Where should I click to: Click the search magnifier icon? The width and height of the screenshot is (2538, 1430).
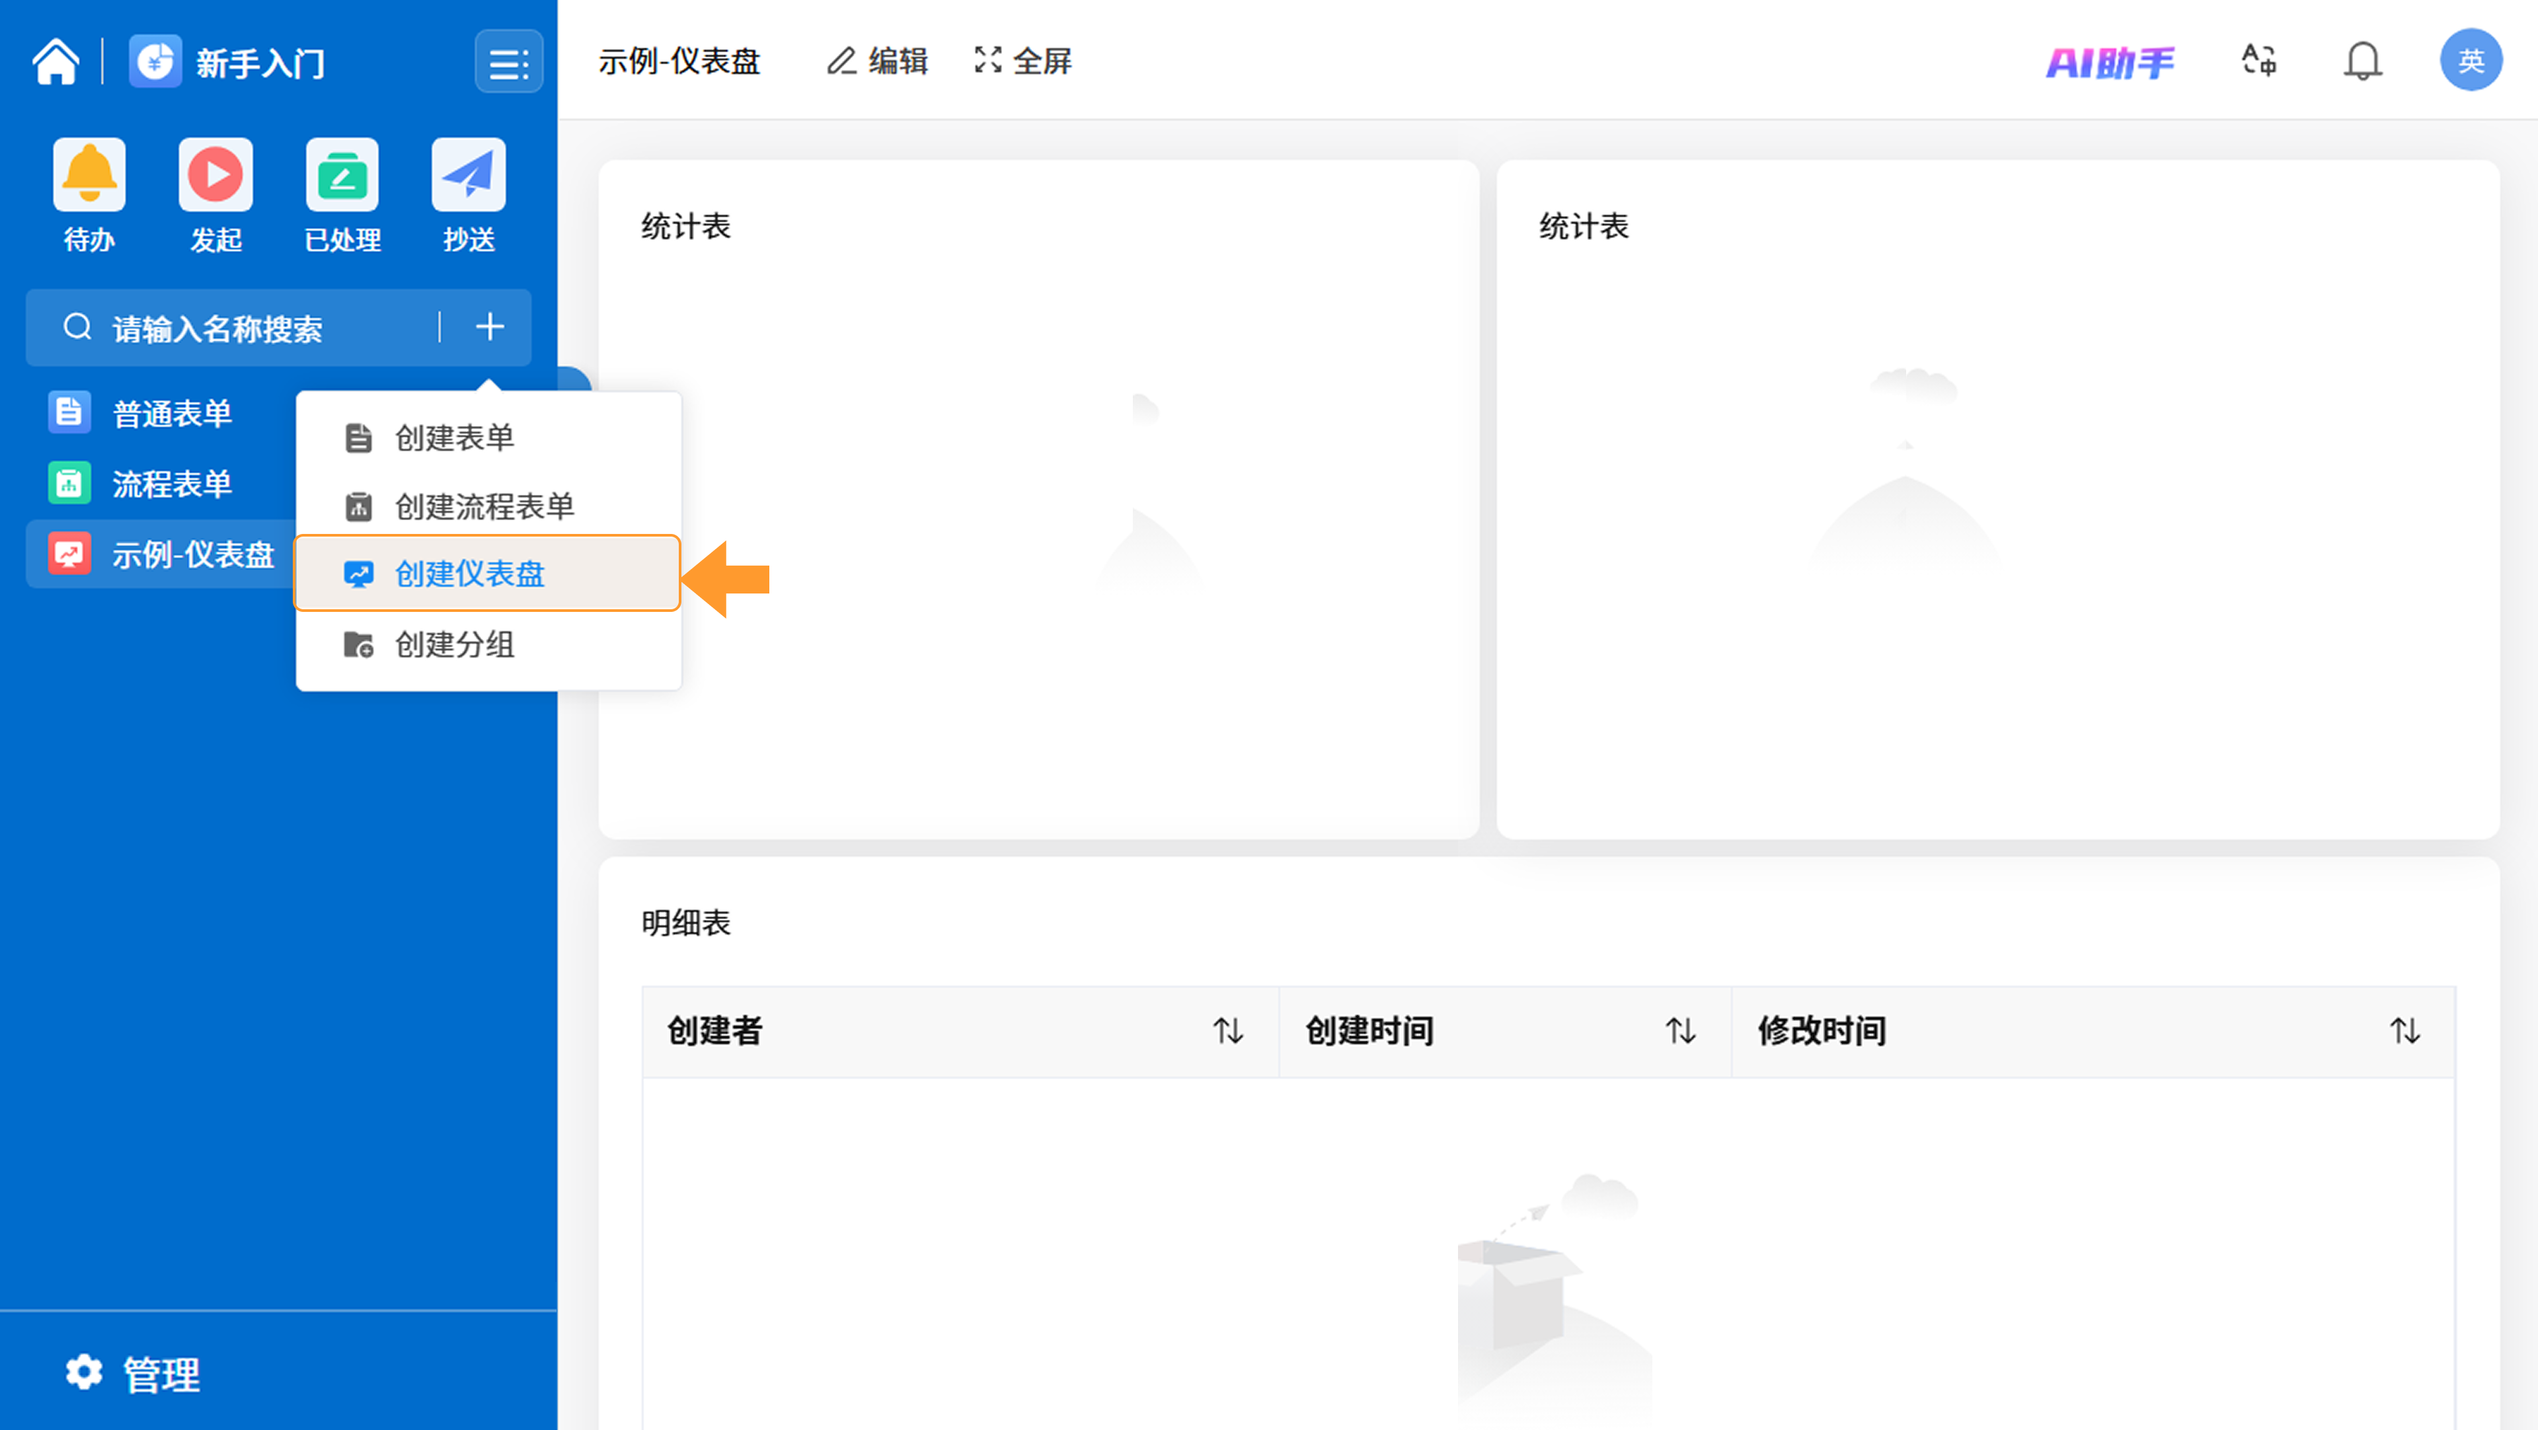[77, 327]
